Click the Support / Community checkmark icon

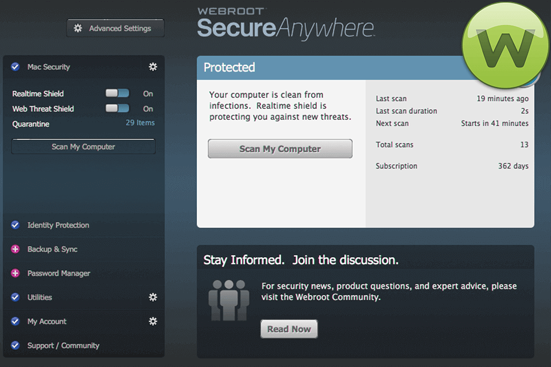(x=15, y=345)
